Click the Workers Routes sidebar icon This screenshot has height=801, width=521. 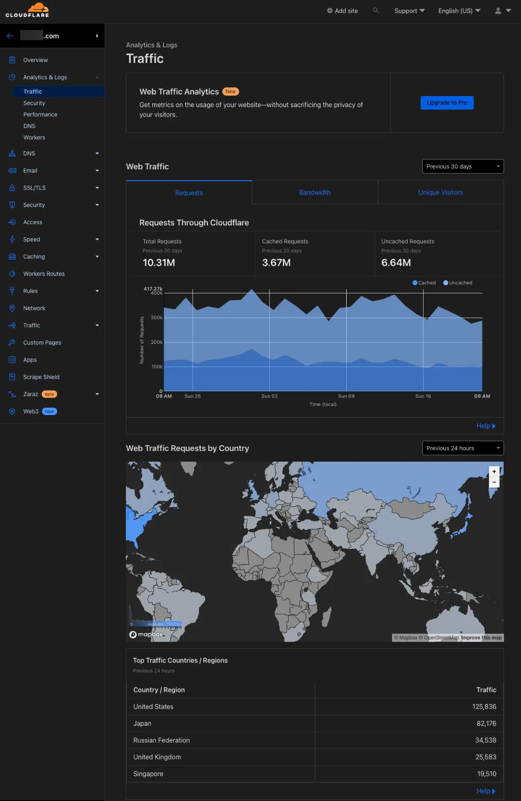[x=12, y=274]
